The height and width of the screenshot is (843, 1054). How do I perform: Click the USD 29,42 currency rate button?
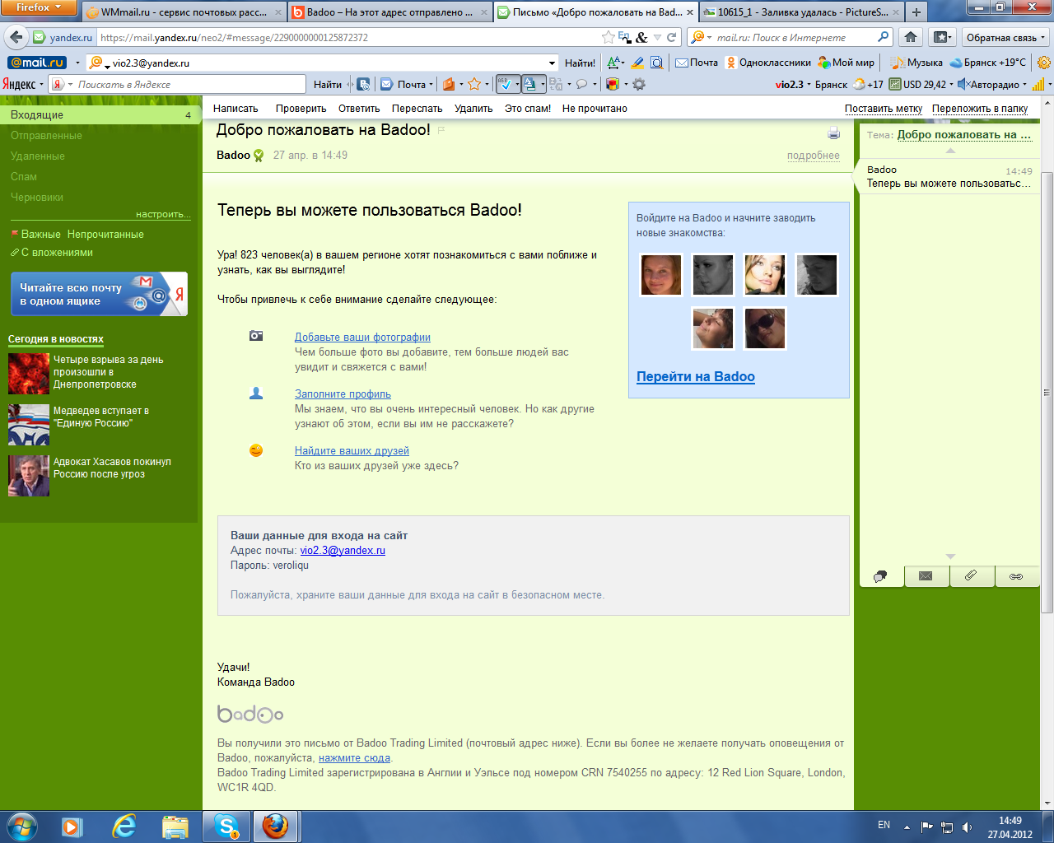pos(918,84)
